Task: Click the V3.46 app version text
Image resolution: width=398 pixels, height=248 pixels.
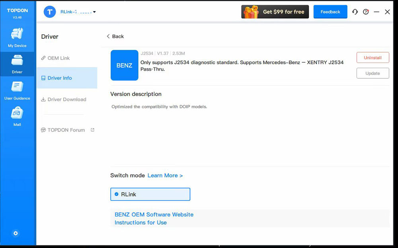Action: pos(17,18)
